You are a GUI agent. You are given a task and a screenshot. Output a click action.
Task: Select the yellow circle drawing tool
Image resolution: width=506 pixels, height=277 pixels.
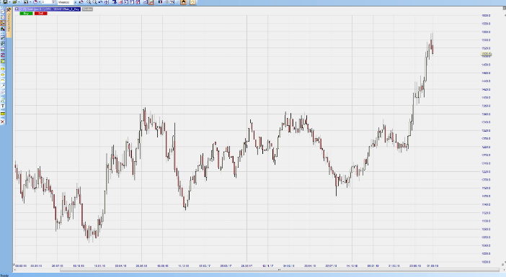point(3,75)
